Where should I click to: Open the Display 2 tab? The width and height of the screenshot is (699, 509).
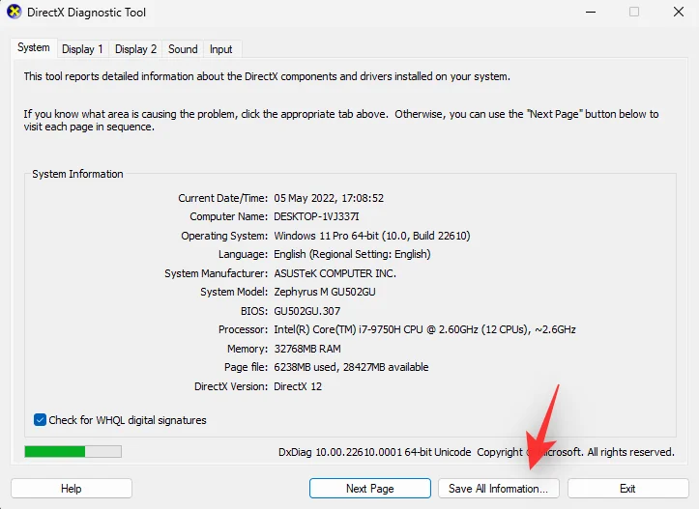point(135,49)
